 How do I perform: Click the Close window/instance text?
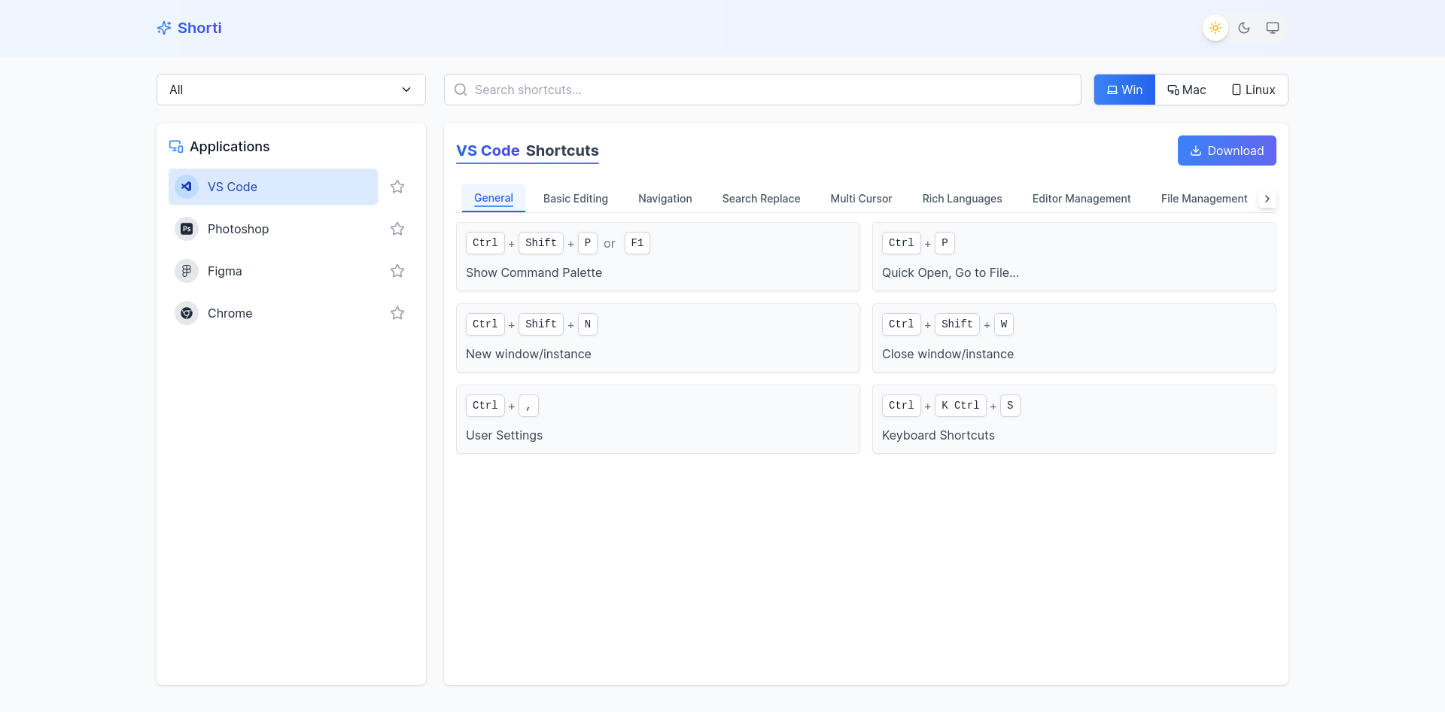(948, 354)
